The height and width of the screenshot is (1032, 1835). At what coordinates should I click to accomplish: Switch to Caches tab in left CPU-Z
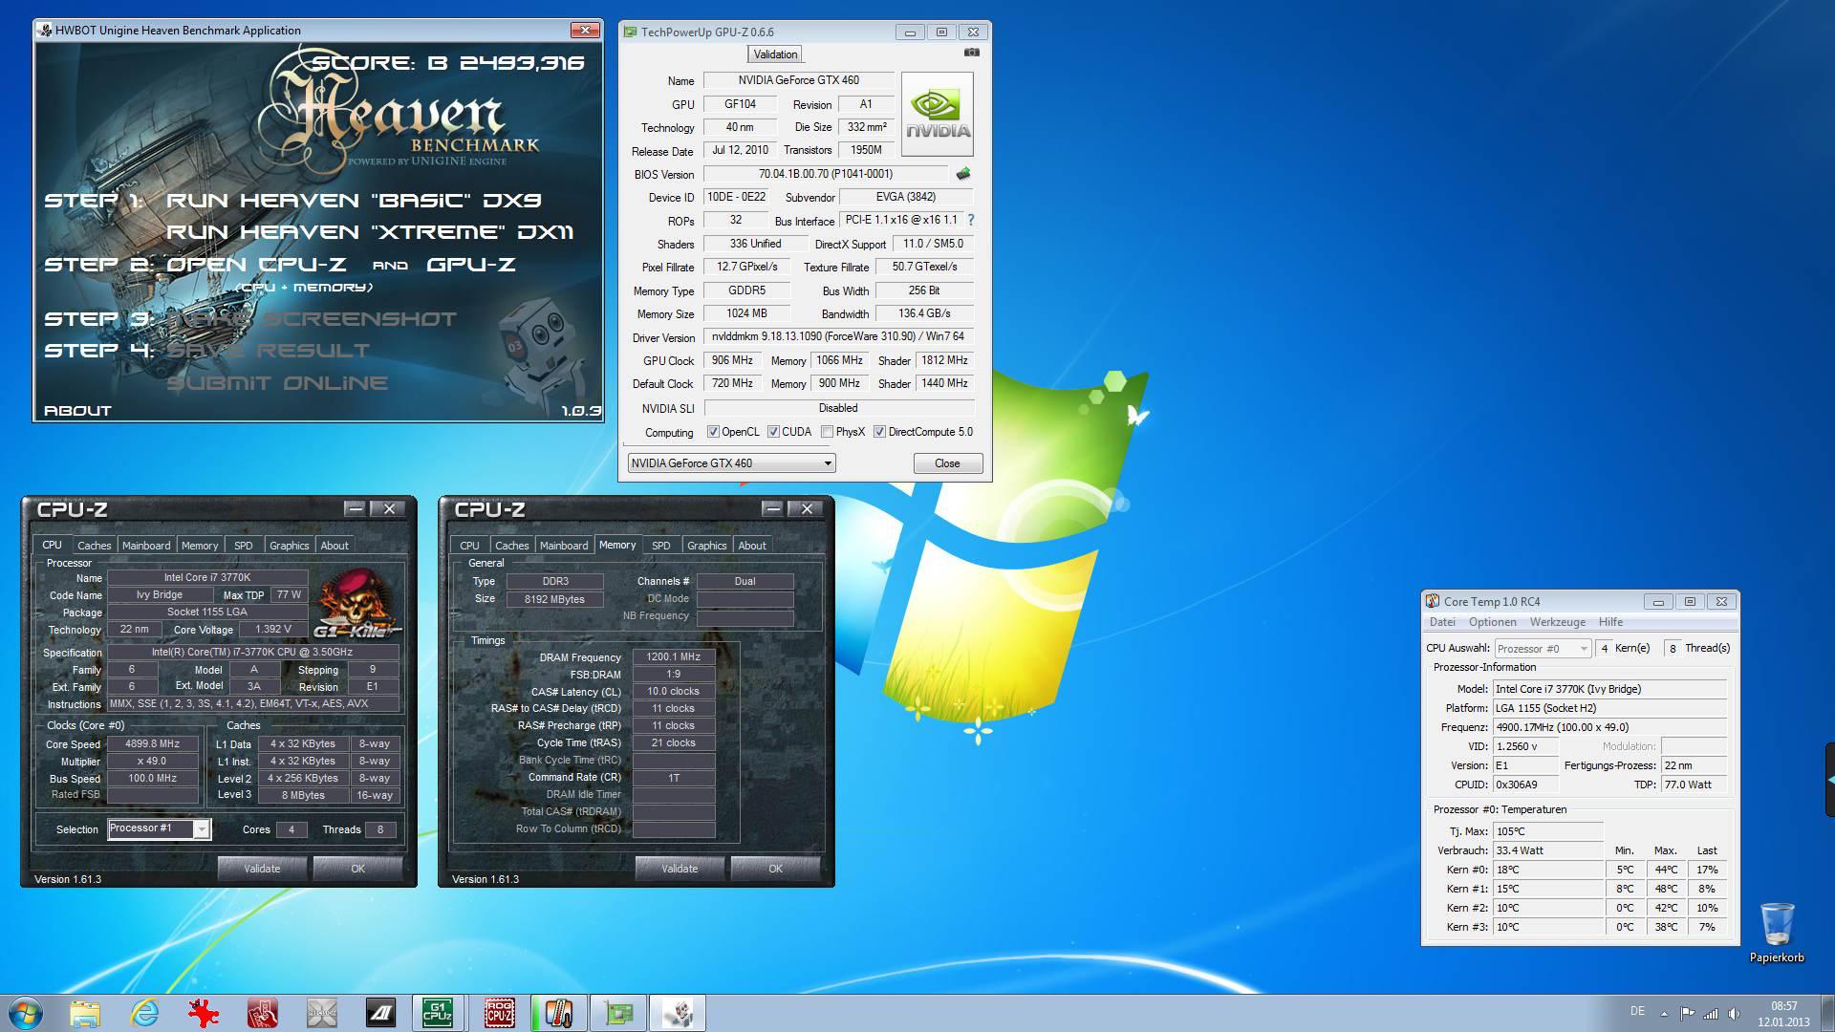(94, 546)
